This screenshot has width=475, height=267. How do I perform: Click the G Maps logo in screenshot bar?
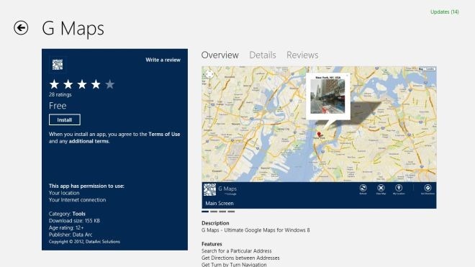(x=209, y=189)
